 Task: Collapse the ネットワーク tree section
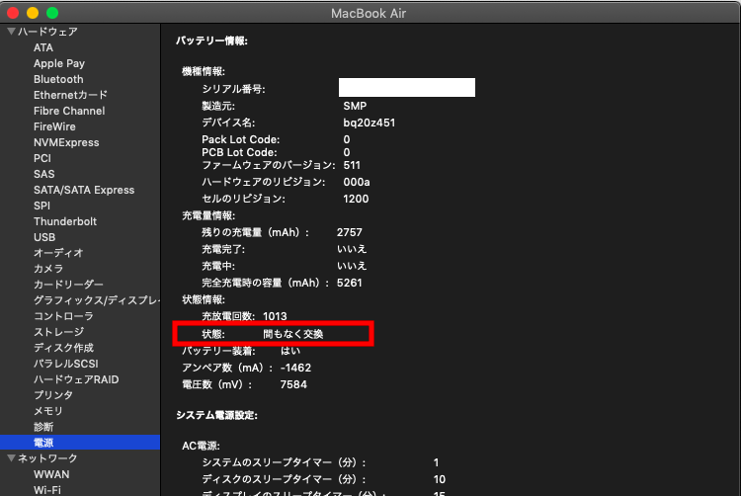click(x=12, y=458)
